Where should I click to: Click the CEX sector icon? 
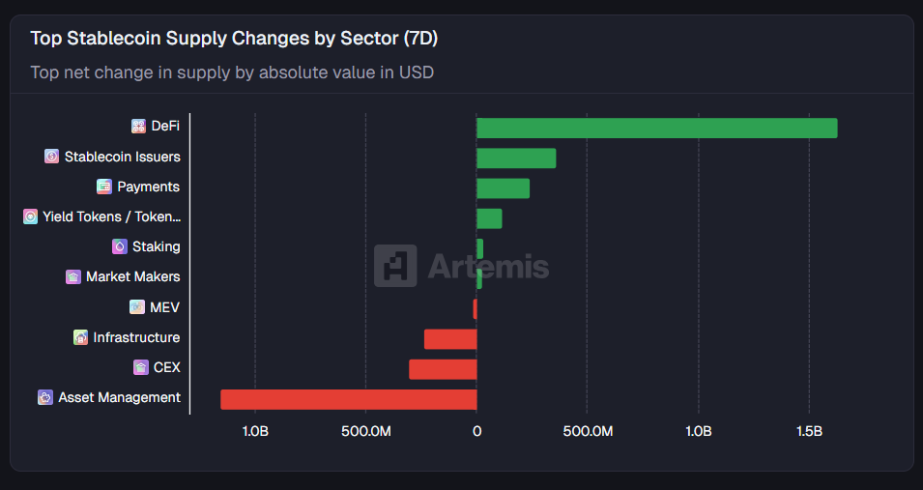[141, 367]
